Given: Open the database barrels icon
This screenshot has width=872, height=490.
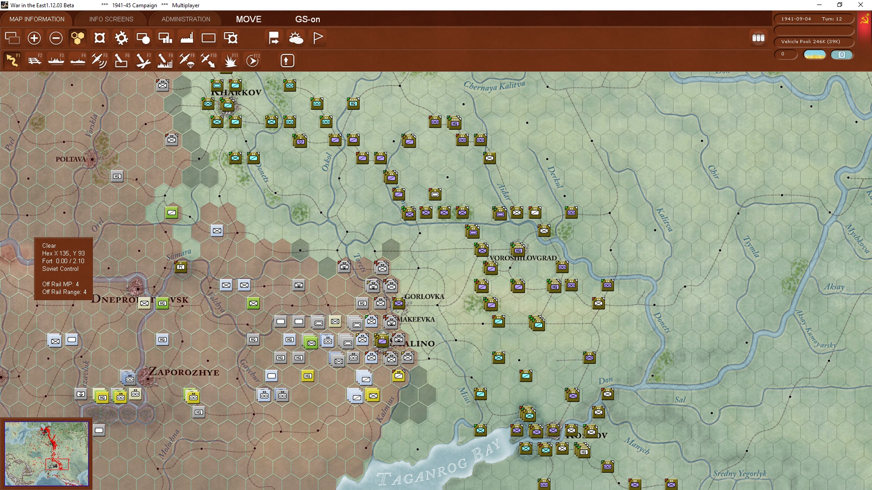Looking at the screenshot, I should [758, 38].
